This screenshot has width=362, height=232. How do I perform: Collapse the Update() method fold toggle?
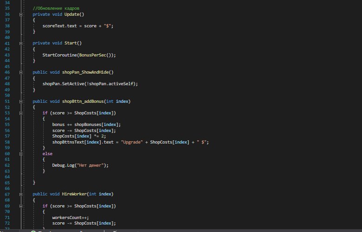(x=21, y=14)
